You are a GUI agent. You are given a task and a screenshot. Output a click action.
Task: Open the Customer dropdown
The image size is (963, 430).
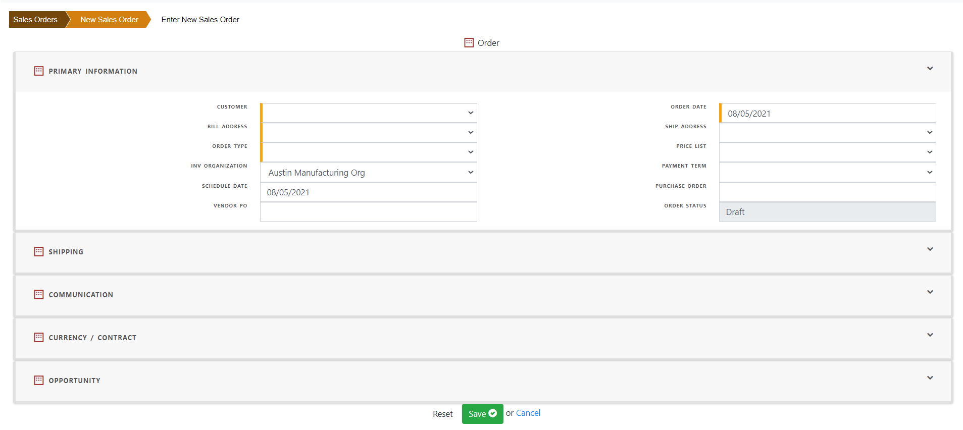tap(369, 113)
